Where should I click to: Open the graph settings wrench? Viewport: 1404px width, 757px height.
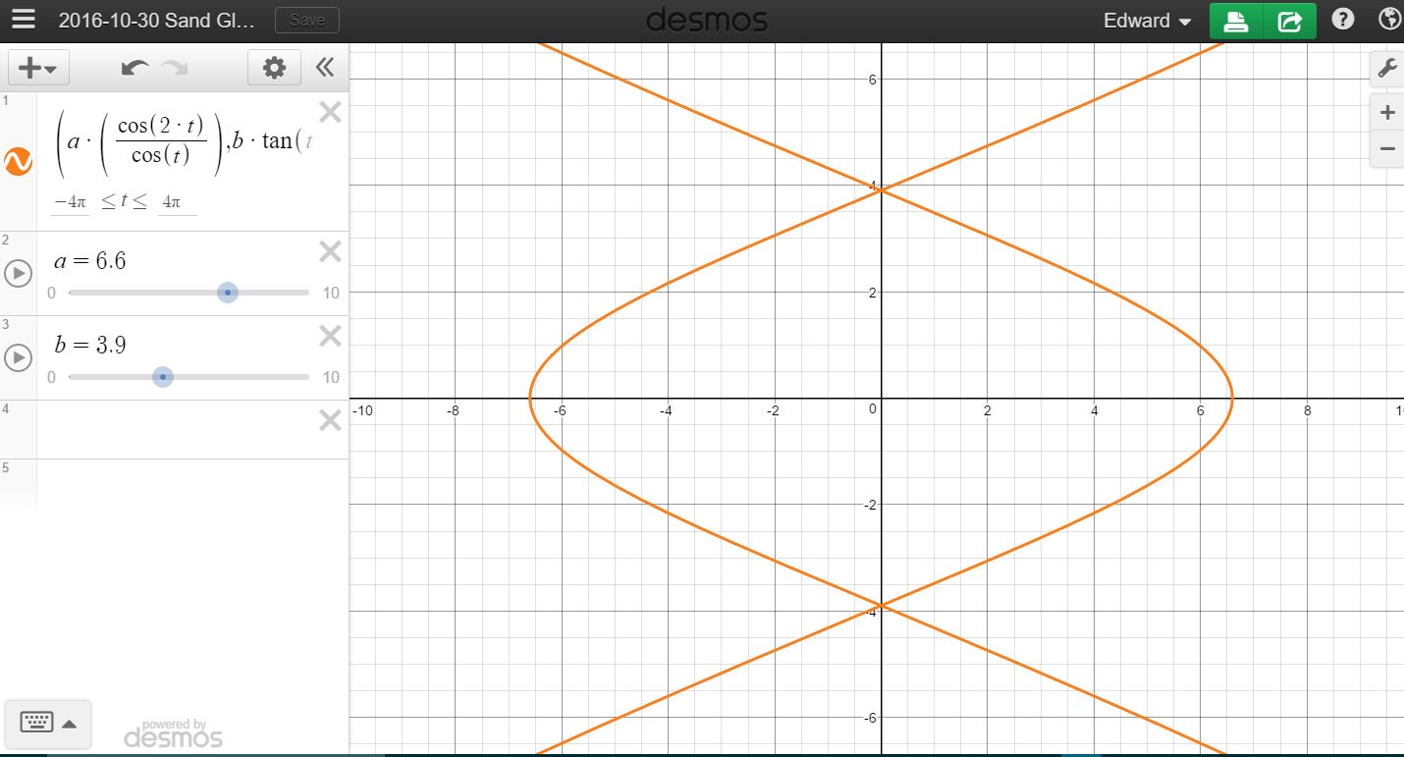(1387, 68)
